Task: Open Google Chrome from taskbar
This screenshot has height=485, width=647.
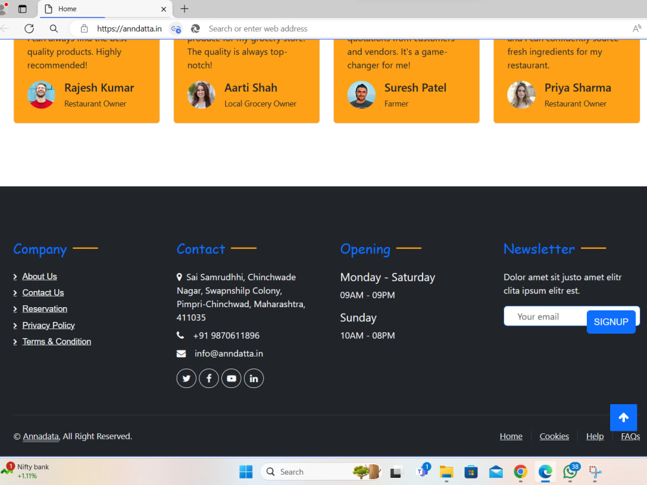Action: (520, 471)
